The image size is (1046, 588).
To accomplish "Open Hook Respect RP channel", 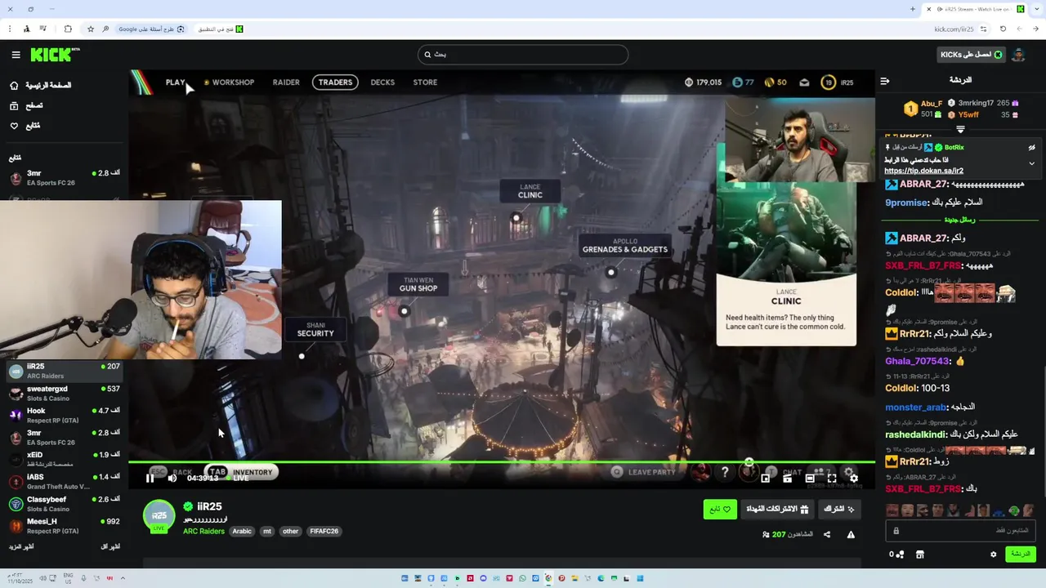I will (x=64, y=415).
